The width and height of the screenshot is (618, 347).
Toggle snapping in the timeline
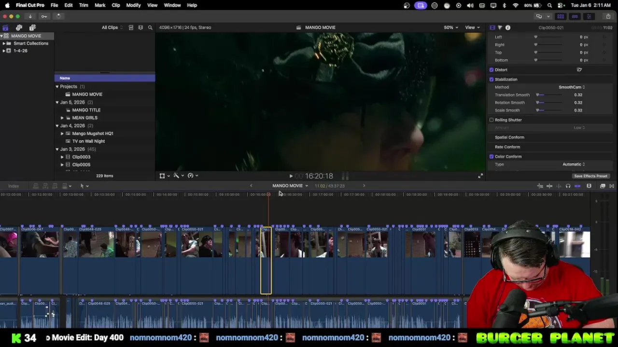click(x=577, y=186)
